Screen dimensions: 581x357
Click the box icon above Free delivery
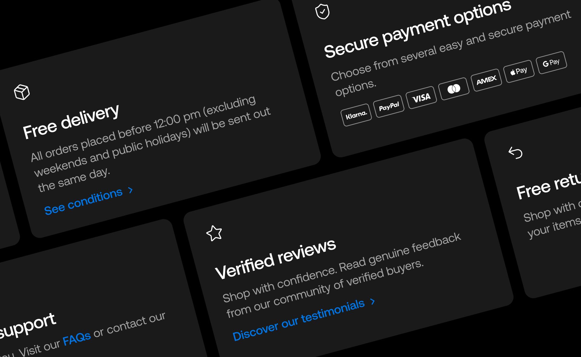click(x=22, y=92)
